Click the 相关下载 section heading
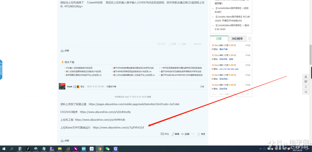This screenshot has width=312, height=152. pos(69,62)
